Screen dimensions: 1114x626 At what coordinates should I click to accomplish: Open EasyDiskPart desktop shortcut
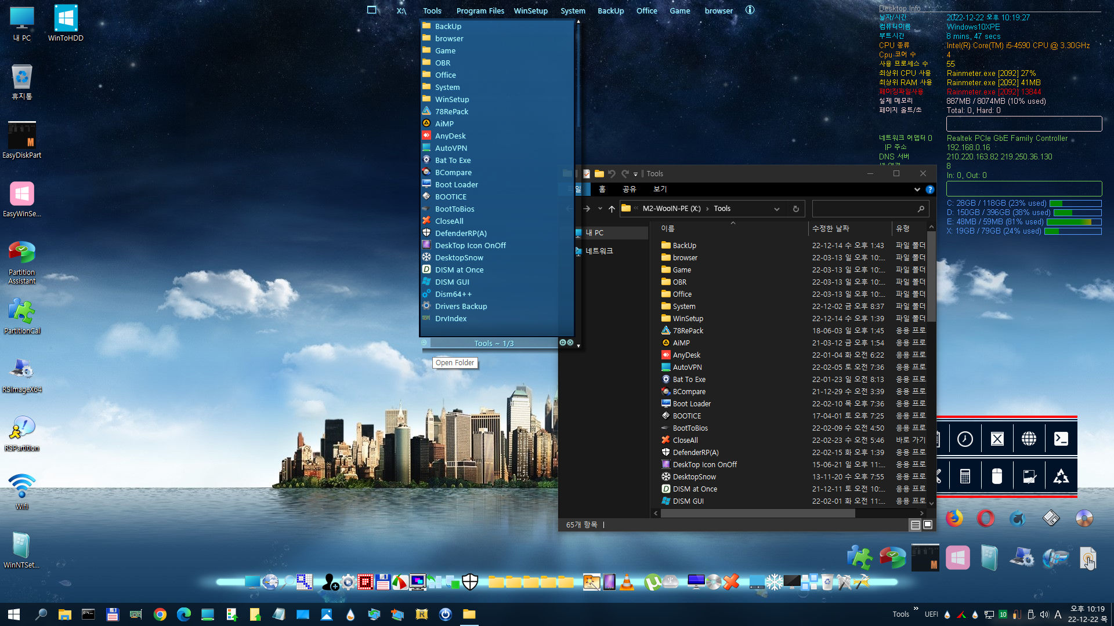tap(22, 140)
